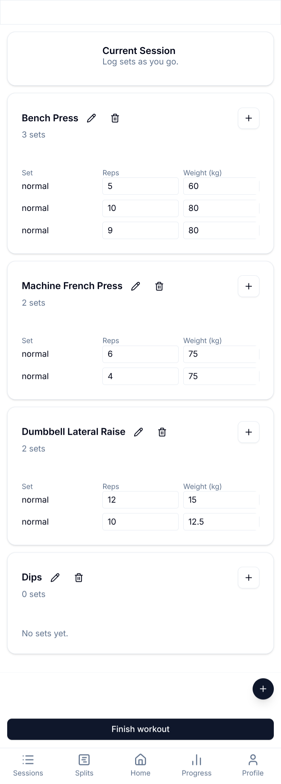This screenshot has height=784, width=281.
Task: View the Progress tab
Action: coord(197,765)
